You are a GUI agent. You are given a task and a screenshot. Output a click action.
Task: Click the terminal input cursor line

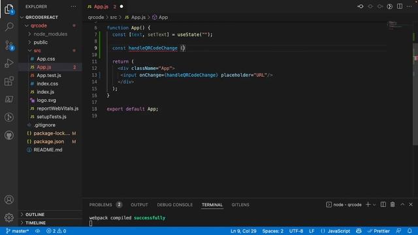[91, 223]
